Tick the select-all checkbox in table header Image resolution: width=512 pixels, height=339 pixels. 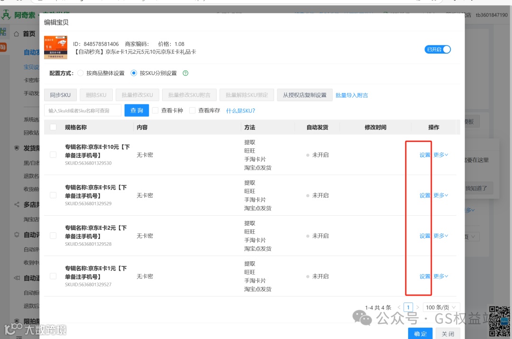pos(53,127)
